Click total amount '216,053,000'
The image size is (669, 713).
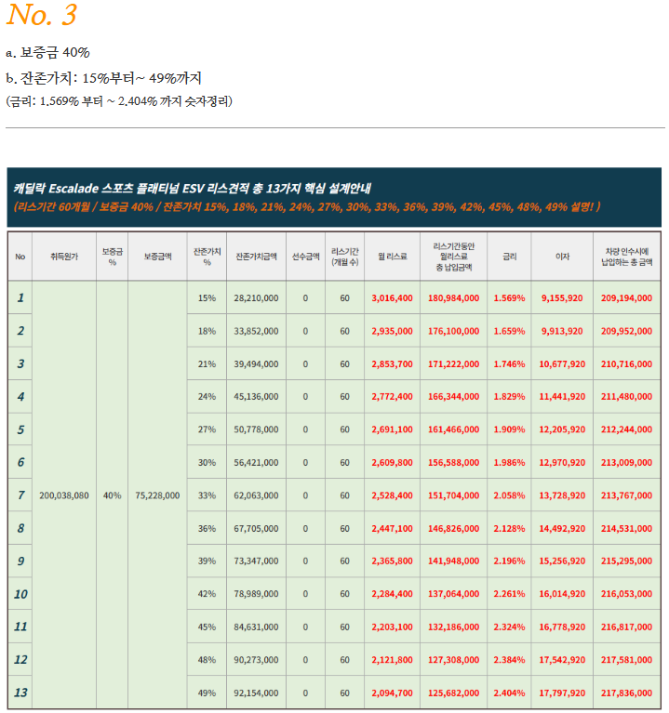pyautogui.click(x=627, y=594)
